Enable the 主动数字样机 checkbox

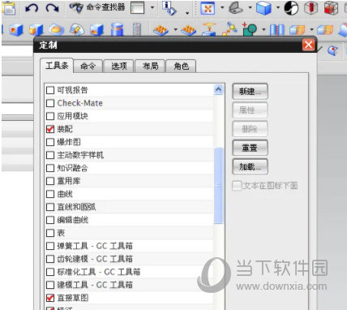coord(50,155)
